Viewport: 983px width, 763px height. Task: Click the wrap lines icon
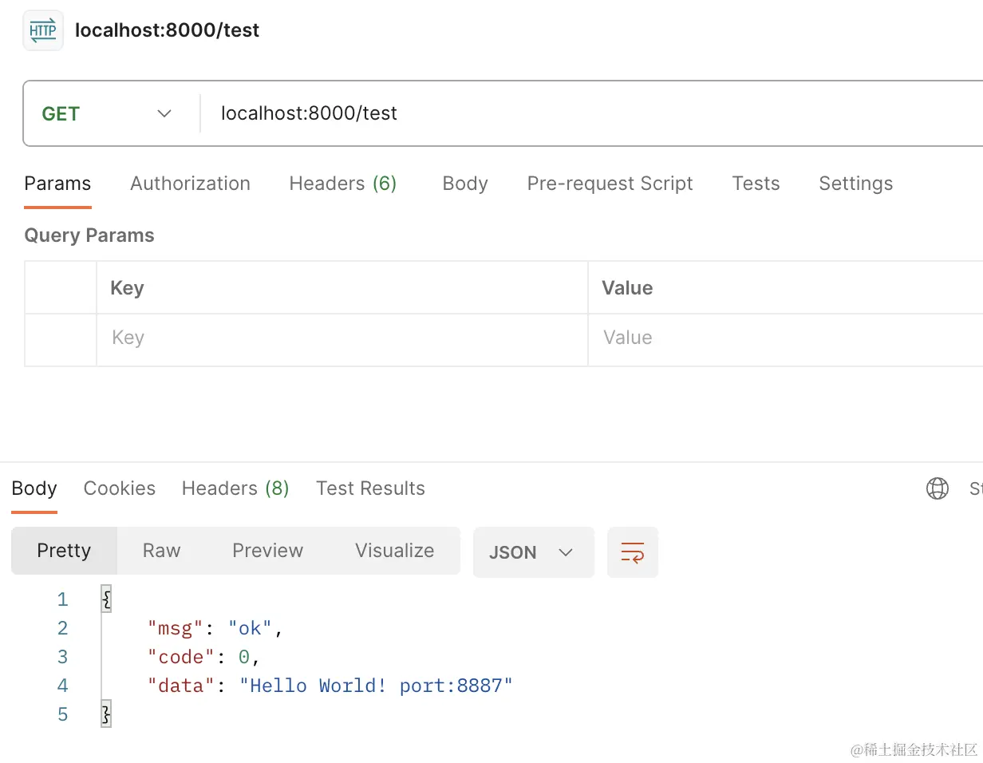point(632,552)
